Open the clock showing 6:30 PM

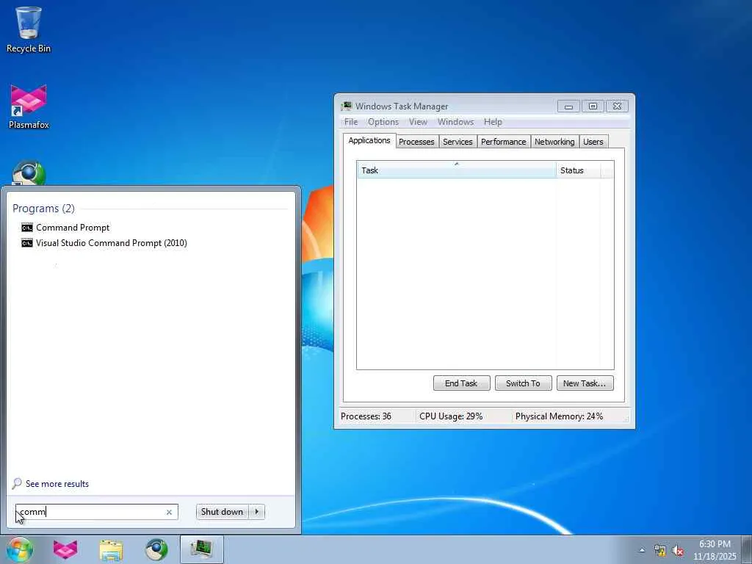click(x=715, y=549)
